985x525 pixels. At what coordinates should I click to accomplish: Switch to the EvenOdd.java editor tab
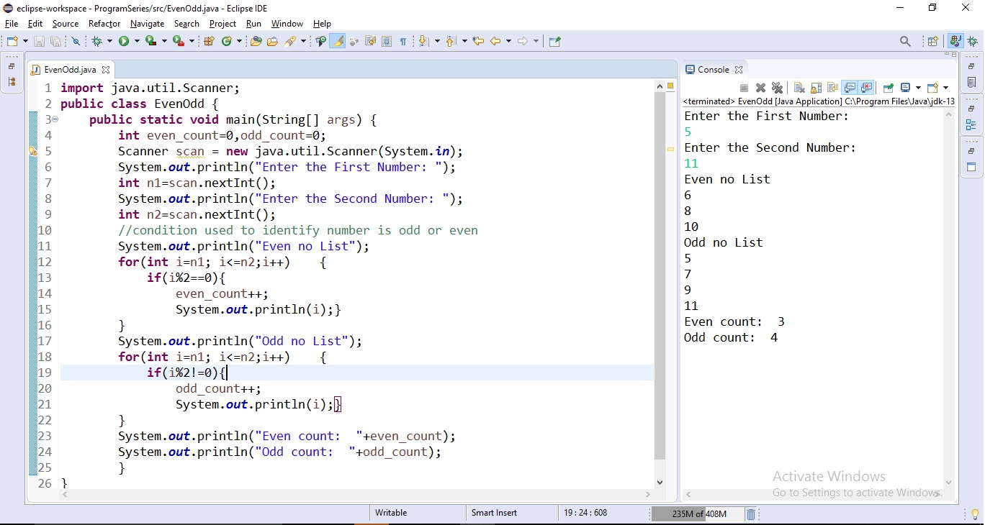coord(70,69)
